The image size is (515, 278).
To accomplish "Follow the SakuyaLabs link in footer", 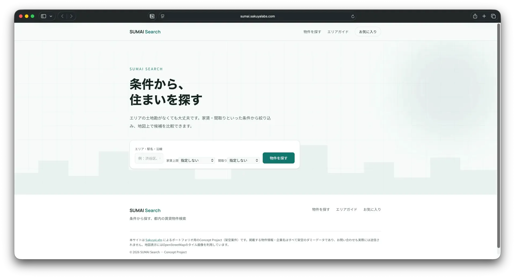I will [x=154, y=240].
